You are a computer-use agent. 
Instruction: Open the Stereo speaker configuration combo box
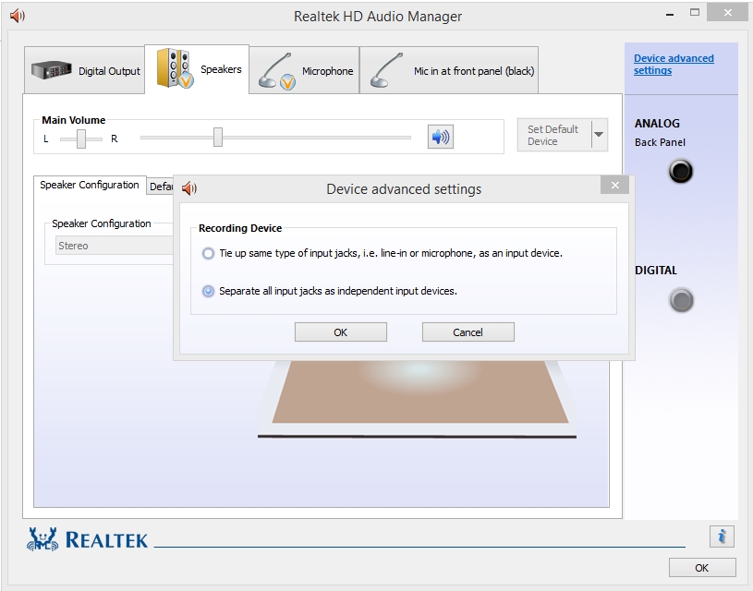[115, 246]
